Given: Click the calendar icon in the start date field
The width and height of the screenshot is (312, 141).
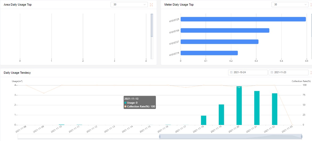Looking at the screenshot, I should click(x=231, y=73).
